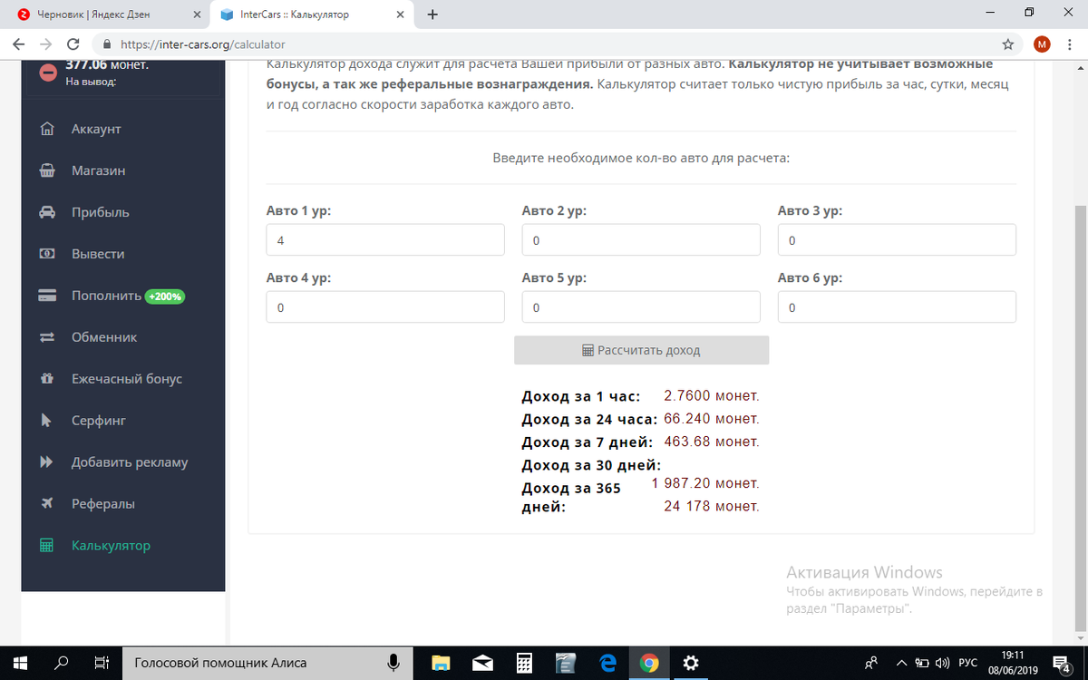Click the exchange arrows icon beside Обменник
This screenshot has width=1088, height=680.
(47, 337)
